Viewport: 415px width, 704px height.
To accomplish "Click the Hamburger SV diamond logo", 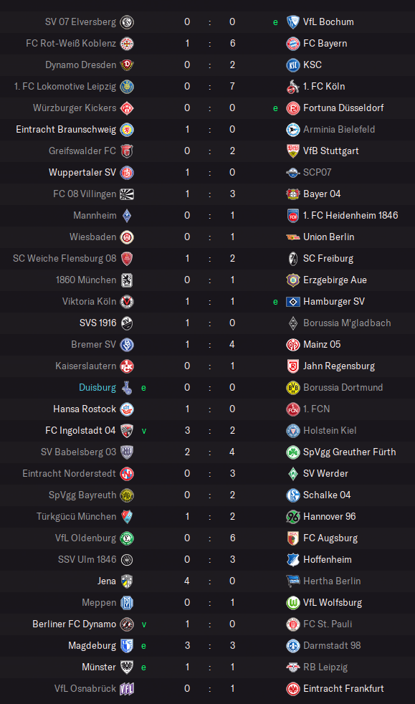I will 292,302.
